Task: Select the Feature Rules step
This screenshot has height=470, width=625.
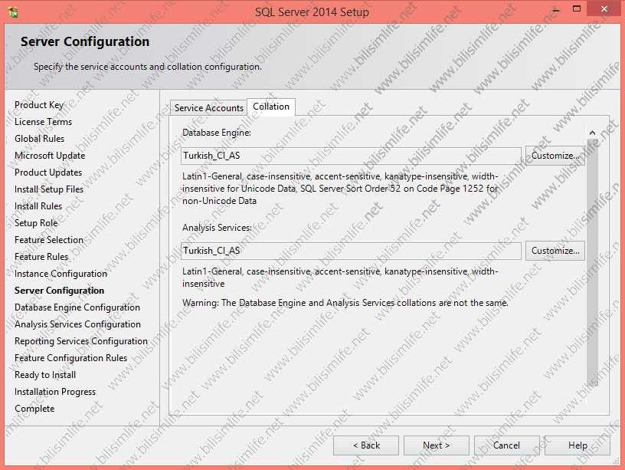Action: click(41, 257)
